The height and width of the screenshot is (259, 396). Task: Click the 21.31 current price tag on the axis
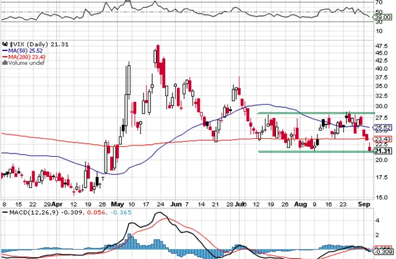[x=382, y=151]
